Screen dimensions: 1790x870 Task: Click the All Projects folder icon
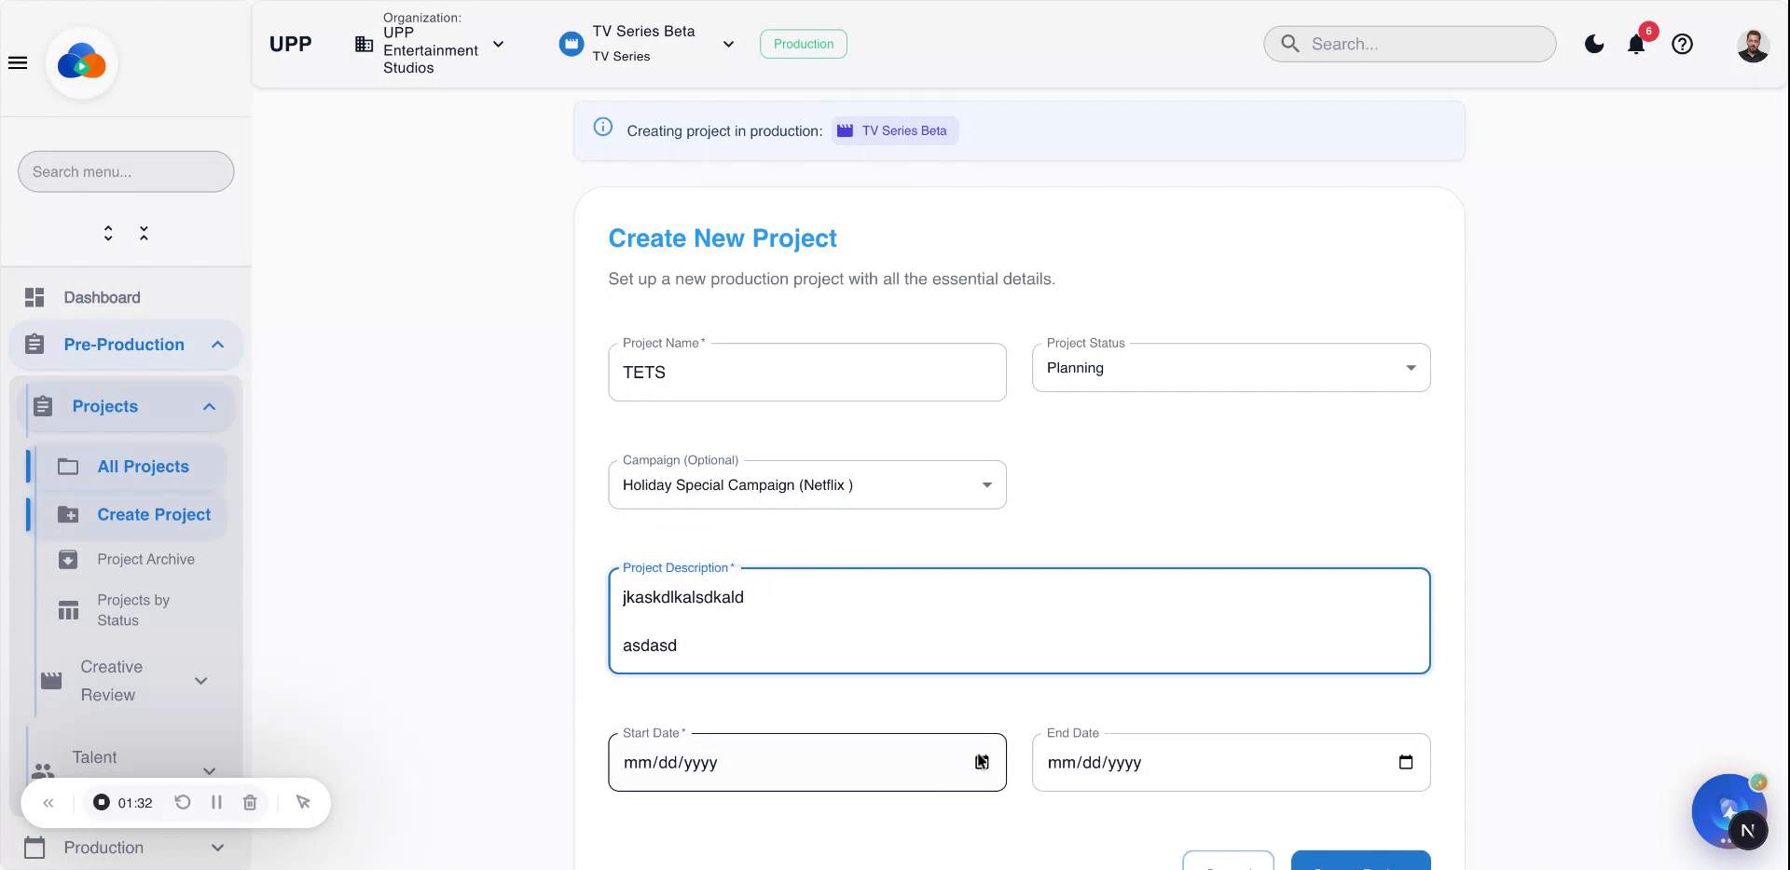68,466
